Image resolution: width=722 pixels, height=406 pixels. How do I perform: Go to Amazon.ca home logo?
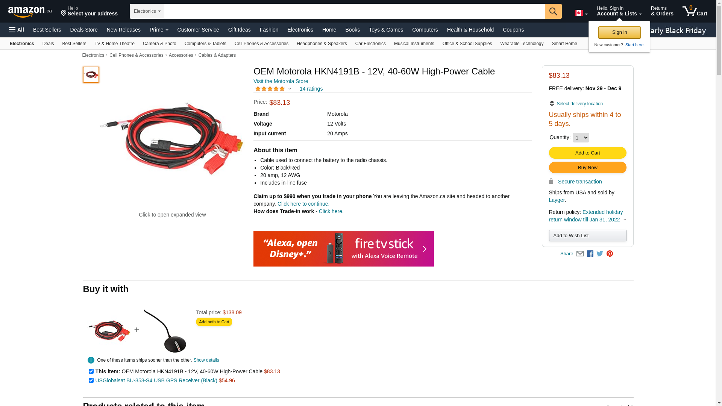point(30,11)
